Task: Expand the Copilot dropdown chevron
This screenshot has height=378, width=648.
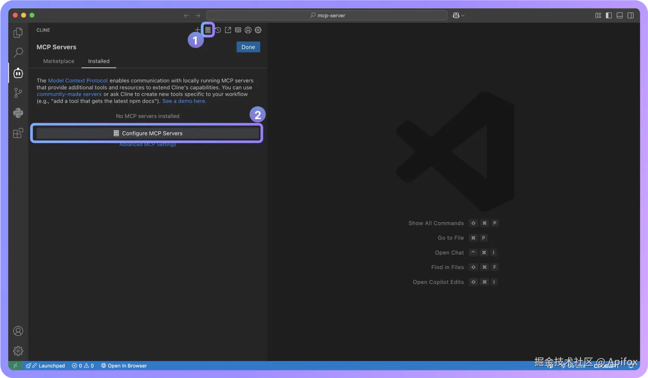Action: pos(463,15)
